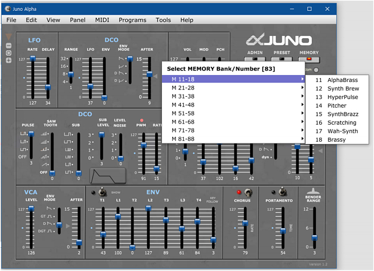The image size is (374, 271).
Task: Select patch 12 Synth Brew
Action: pyautogui.click(x=337, y=89)
